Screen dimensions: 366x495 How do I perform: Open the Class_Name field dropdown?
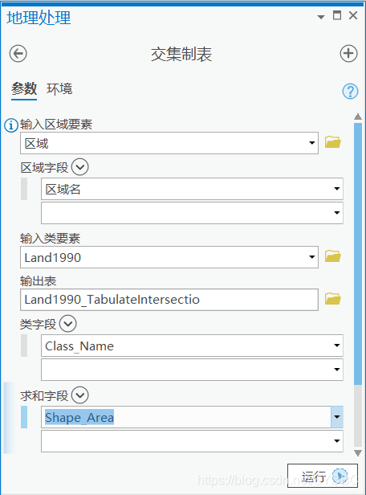coord(336,346)
